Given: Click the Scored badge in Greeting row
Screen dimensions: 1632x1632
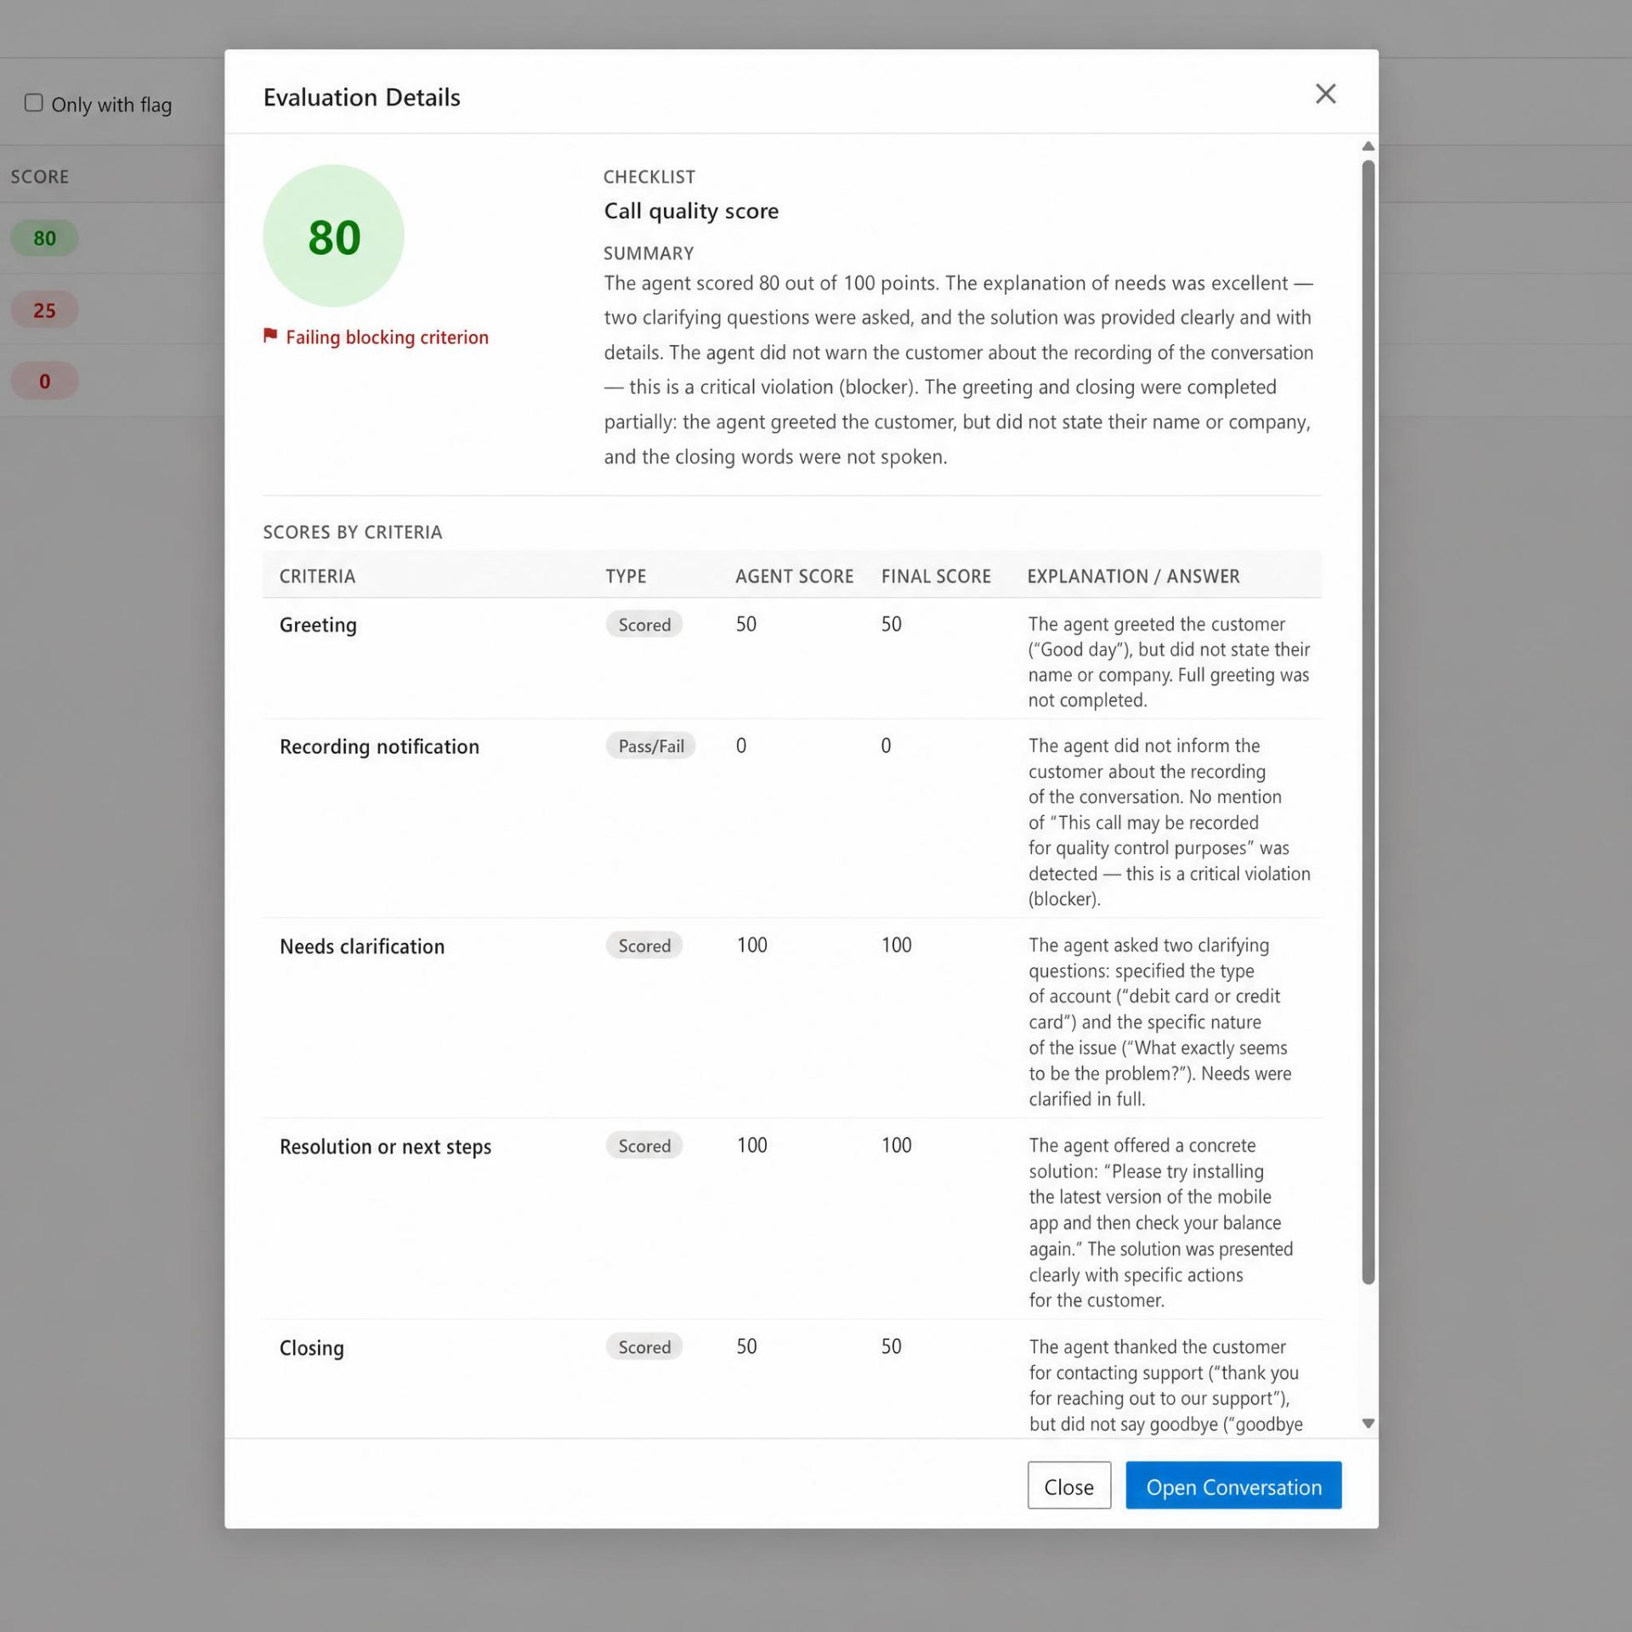Looking at the screenshot, I should click(644, 624).
